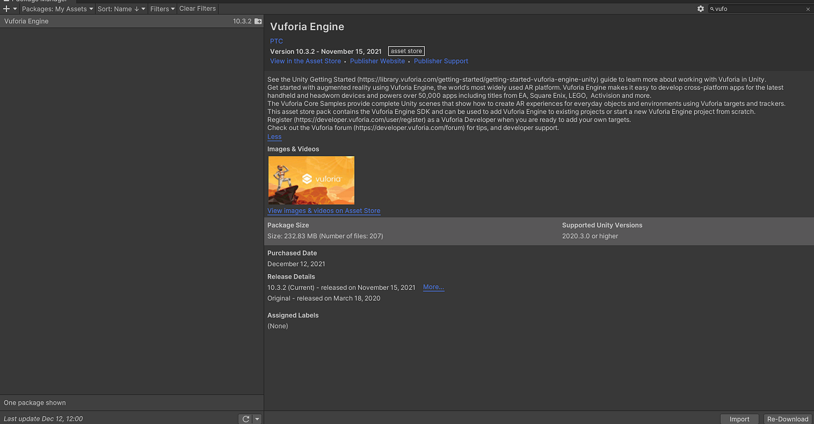Click the 2020.3.0 or higher text
The image size is (814, 424).
click(x=590, y=236)
